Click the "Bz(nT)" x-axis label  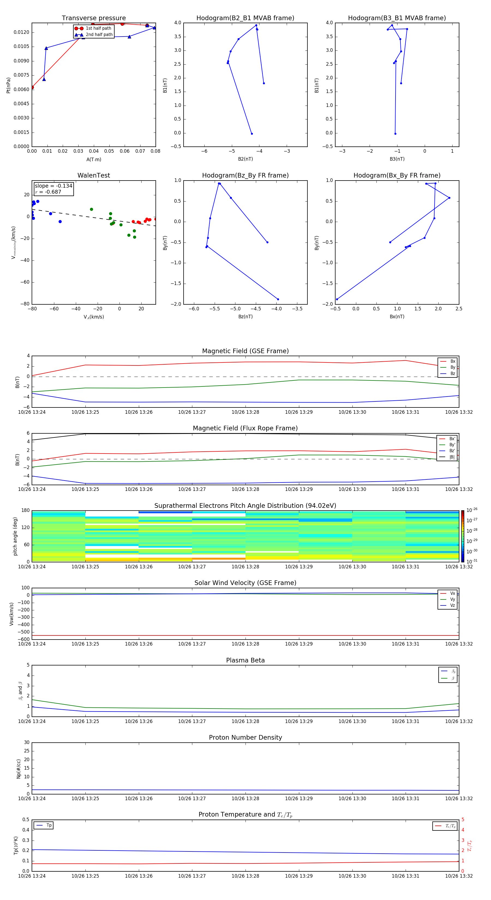point(245,317)
